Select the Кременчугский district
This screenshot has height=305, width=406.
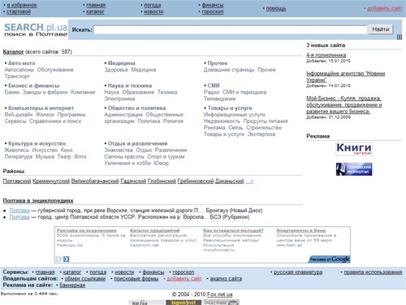point(51,181)
